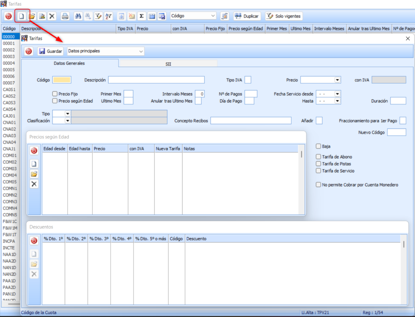Click the A-Z sort icon
415x317 pixels.
[x=108, y=16]
